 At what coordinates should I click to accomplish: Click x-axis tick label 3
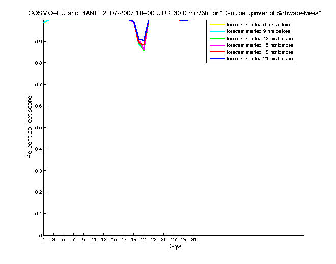pos(53,240)
